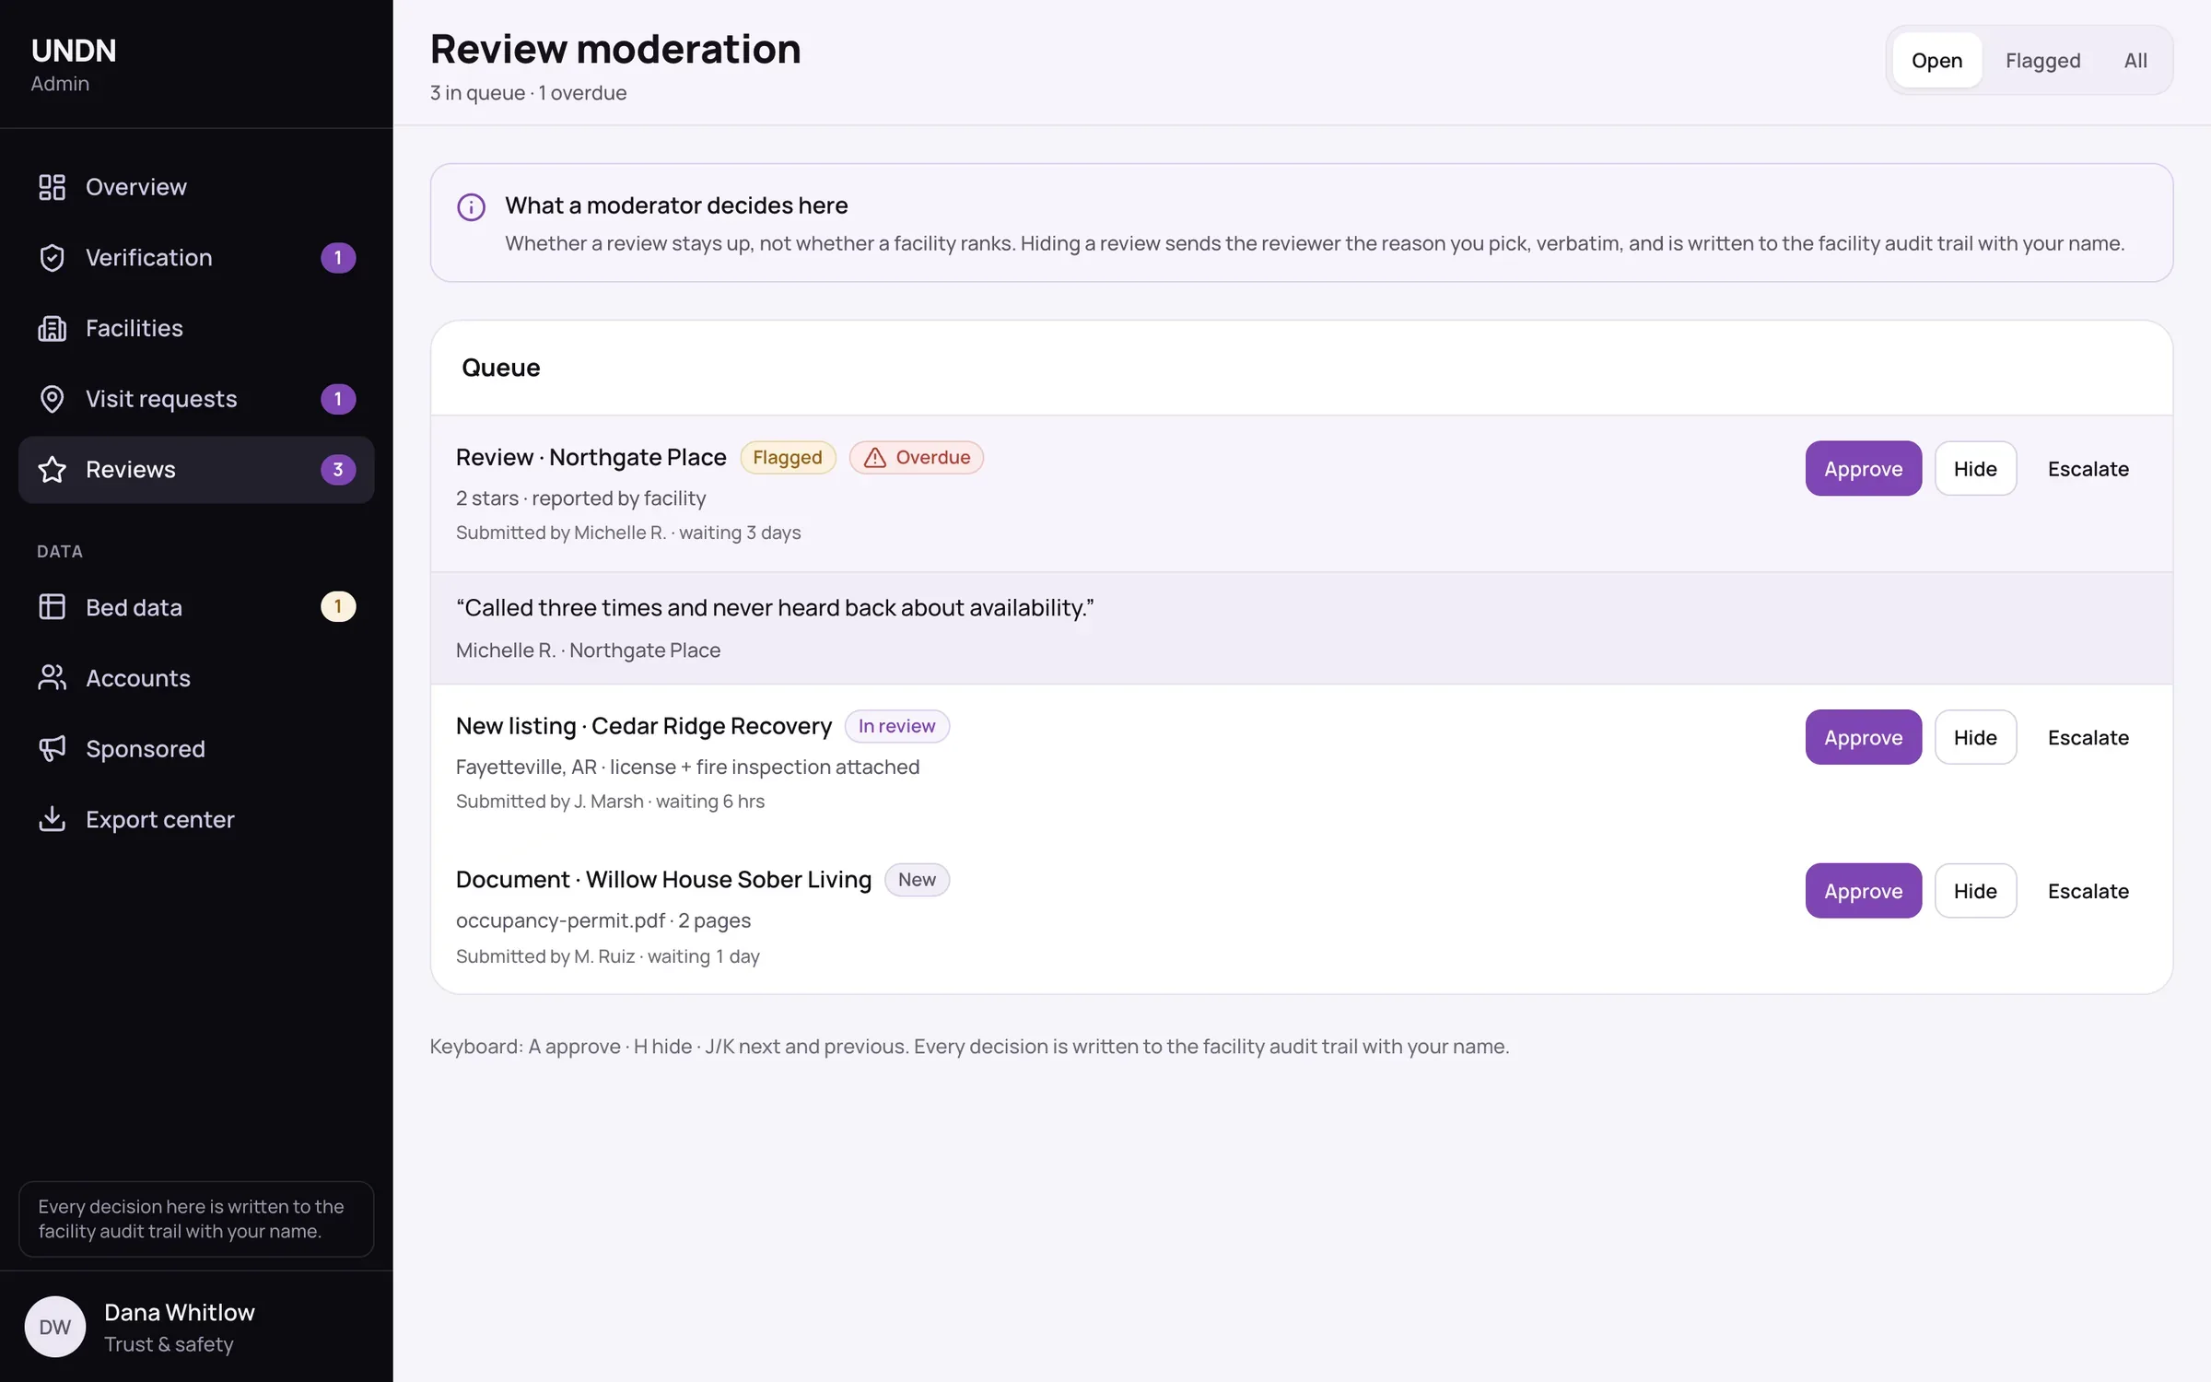The image size is (2211, 1382).
Task: Hide the Cedar Ridge Recovery listing
Action: (x=1975, y=737)
